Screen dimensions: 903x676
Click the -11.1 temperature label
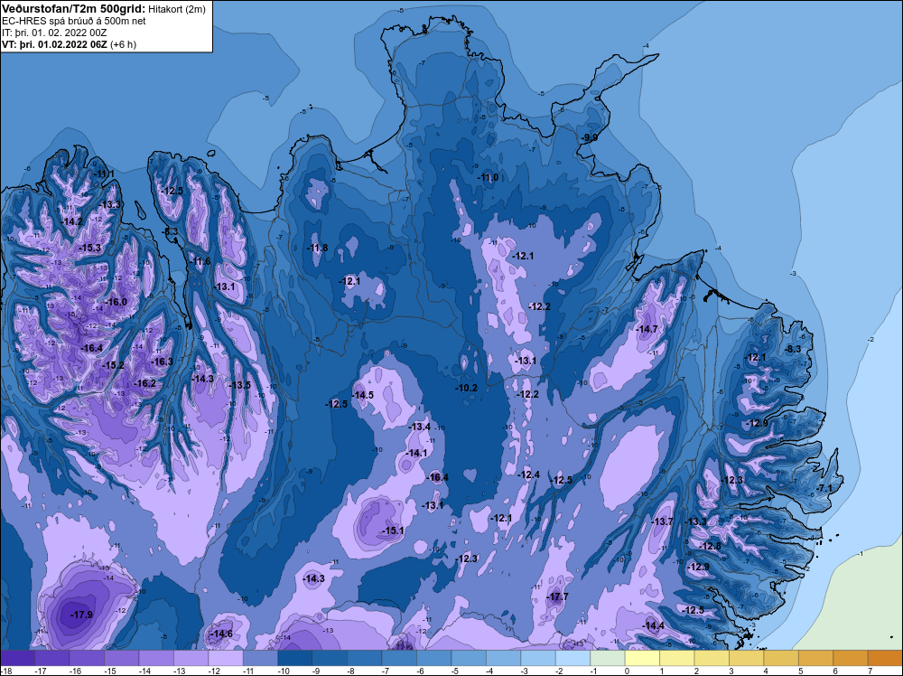click(104, 174)
